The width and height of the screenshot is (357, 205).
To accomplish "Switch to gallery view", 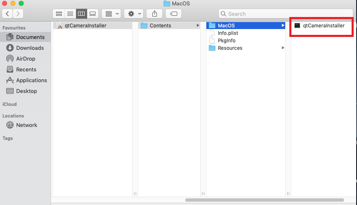I will pos(93,14).
